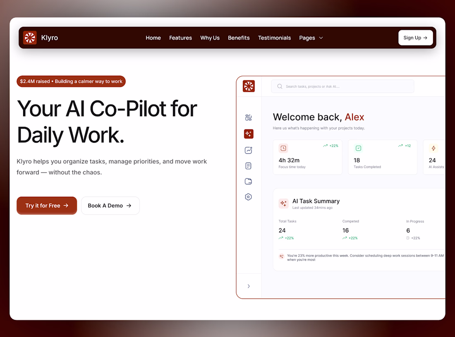This screenshot has width=455, height=337.
Task: Click the Last updated 34mins ago text
Action: (x=313, y=208)
